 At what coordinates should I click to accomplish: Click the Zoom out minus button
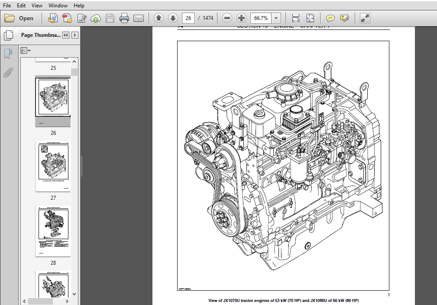[x=227, y=18]
